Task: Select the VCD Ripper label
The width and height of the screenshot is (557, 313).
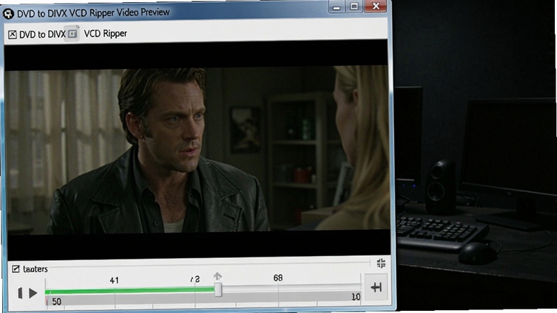Action: [105, 33]
